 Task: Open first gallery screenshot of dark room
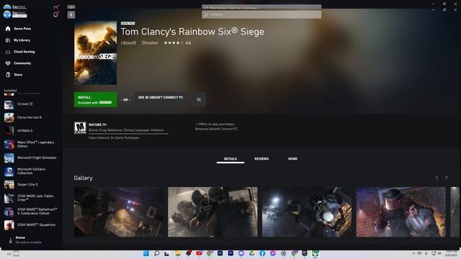click(x=118, y=212)
